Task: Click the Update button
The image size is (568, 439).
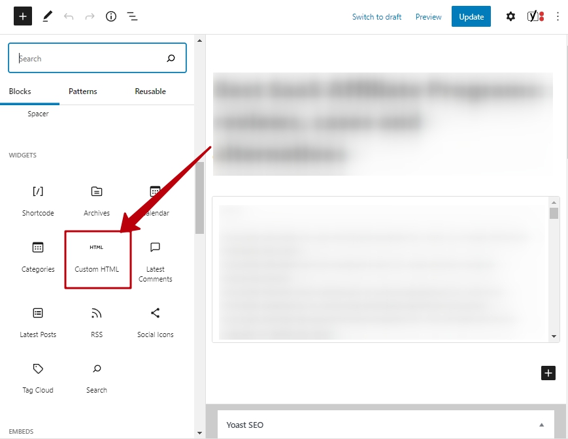Action: point(471,17)
